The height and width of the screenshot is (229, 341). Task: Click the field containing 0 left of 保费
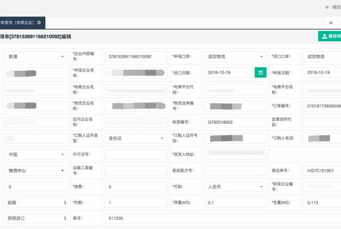36,187
